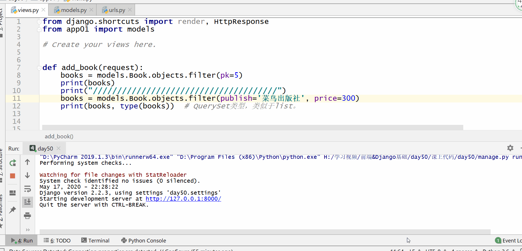Switch to the urls.py editor tab
This screenshot has width=522, height=251.
pos(117,10)
